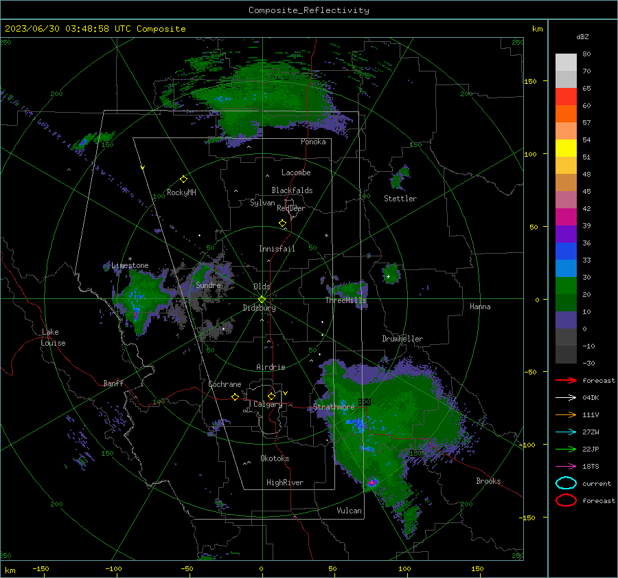Click the yellow diamond marker under Cochrane

[x=236, y=397]
